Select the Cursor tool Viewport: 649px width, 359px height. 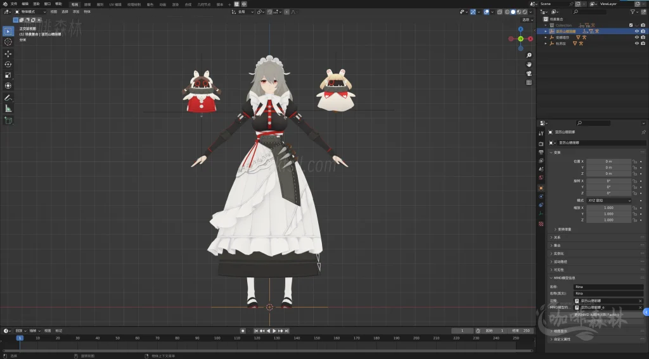click(x=8, y=42)
